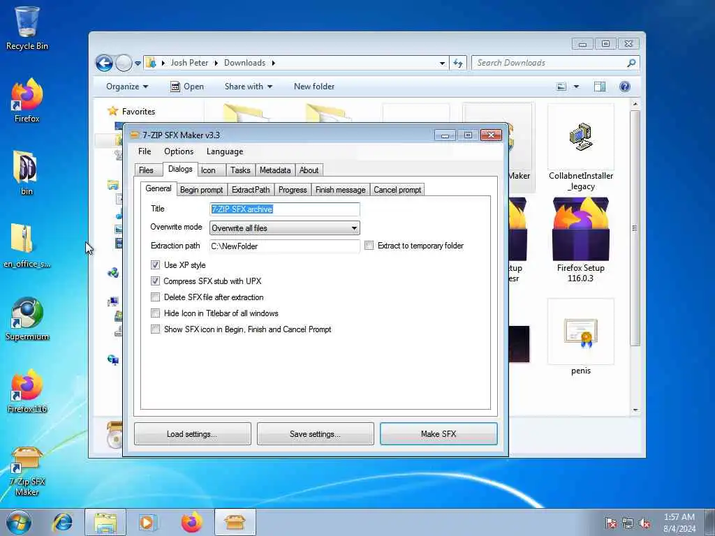Open the change view options arrow in Explorer
715x536 pixels.
coord(576,87)
